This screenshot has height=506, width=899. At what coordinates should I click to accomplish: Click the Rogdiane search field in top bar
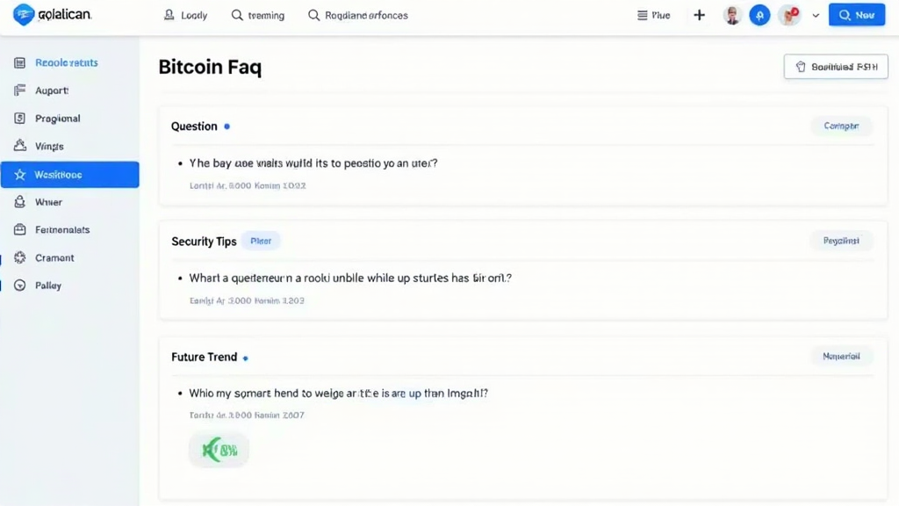point(358,15)
